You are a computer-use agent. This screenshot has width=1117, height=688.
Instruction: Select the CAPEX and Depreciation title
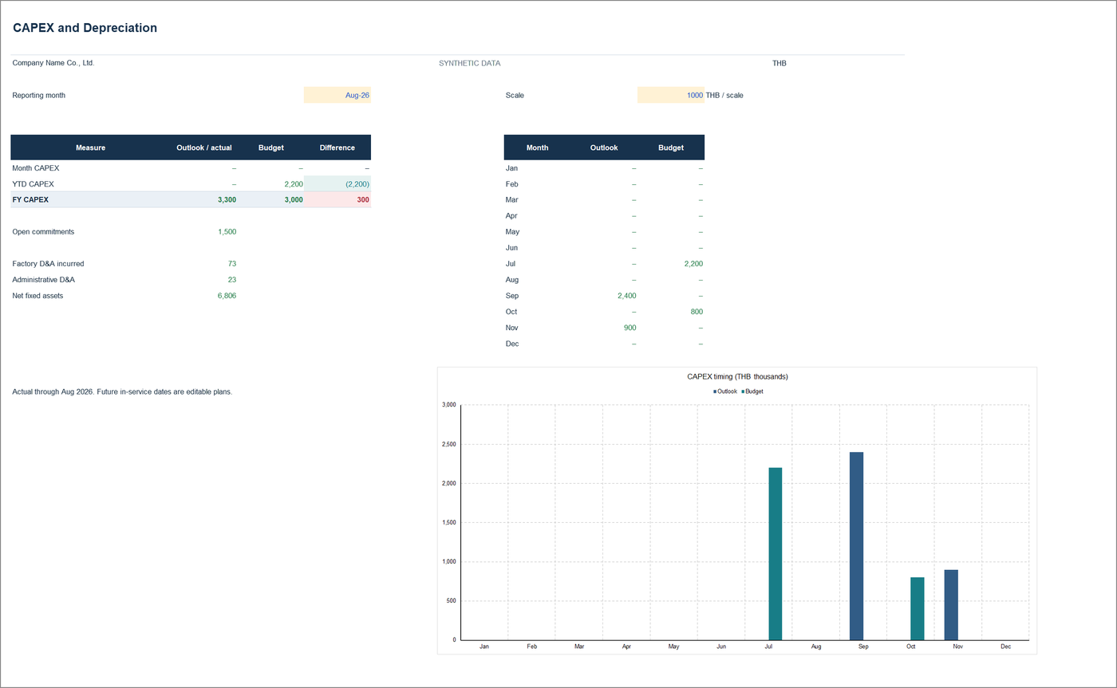(85, 28)
